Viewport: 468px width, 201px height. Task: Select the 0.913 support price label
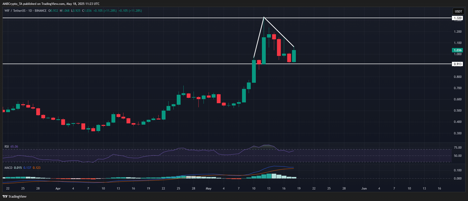458,64
